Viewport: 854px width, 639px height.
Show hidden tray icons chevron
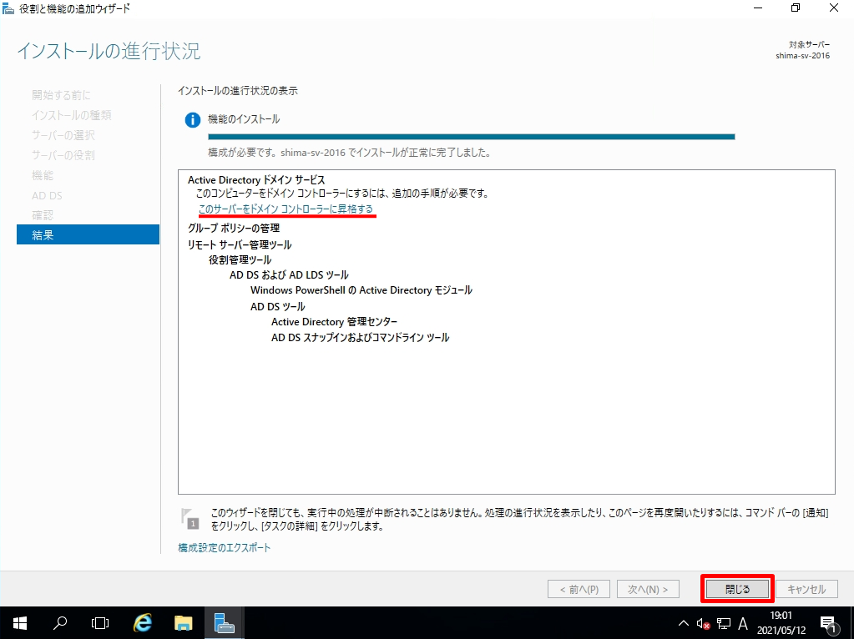pos(683,624)
